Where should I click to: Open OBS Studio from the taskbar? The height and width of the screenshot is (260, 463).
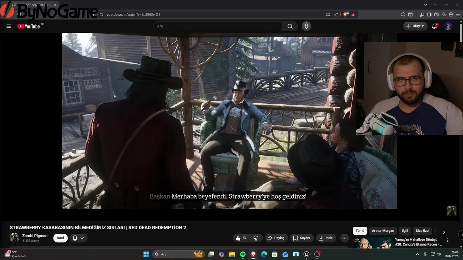[x=317, y=254]
